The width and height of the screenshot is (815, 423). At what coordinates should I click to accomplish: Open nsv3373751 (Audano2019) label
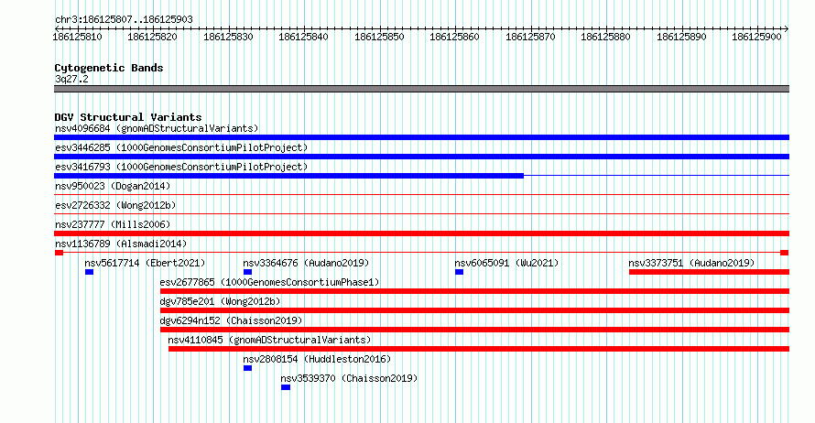[691, 263]
